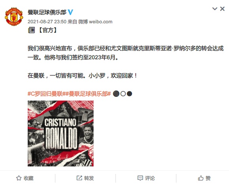The height and width of the screenshot is (185, 229).
Task: Click the blue verified V badge
Action: [x=70, y=12]
